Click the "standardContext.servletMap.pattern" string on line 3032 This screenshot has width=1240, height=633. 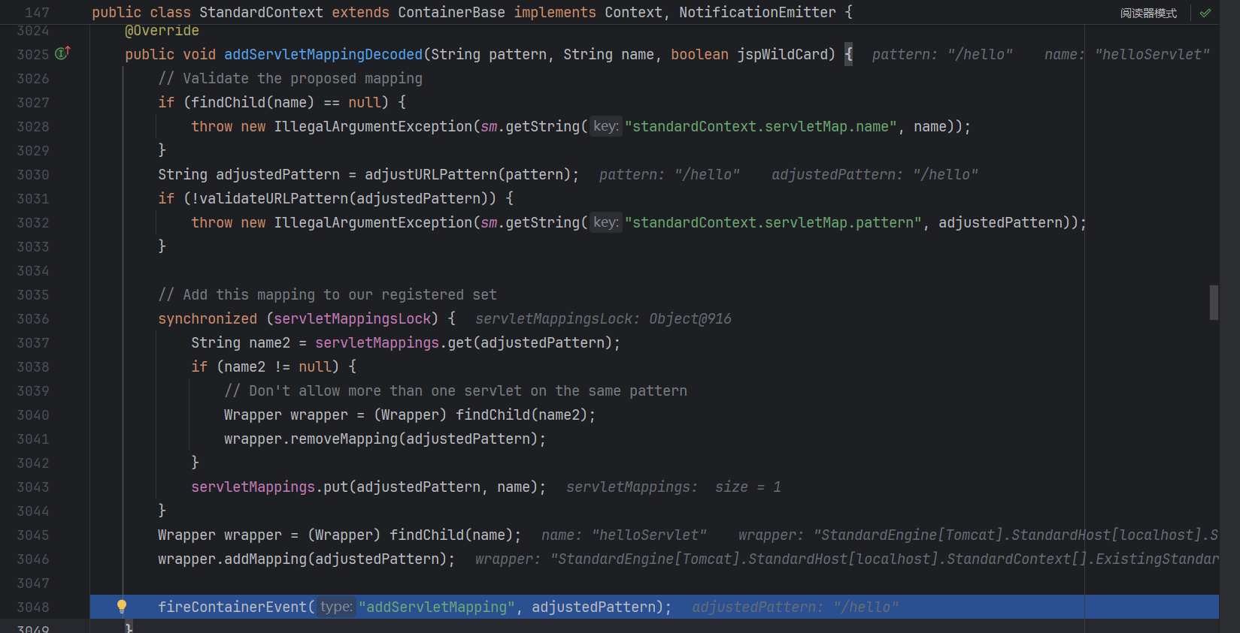pos(773,223)
